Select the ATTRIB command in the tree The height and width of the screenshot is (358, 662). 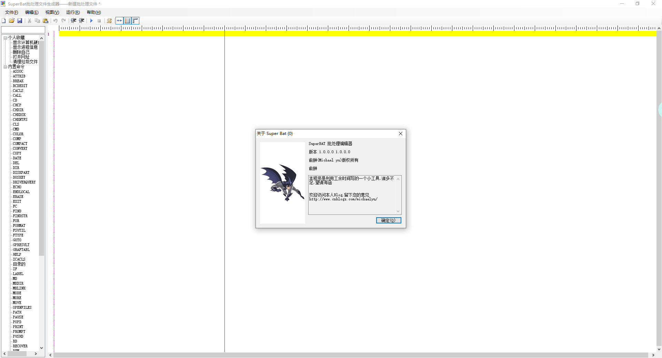point(19,76)
